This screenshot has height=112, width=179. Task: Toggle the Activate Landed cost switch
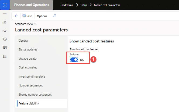[74, 60]
